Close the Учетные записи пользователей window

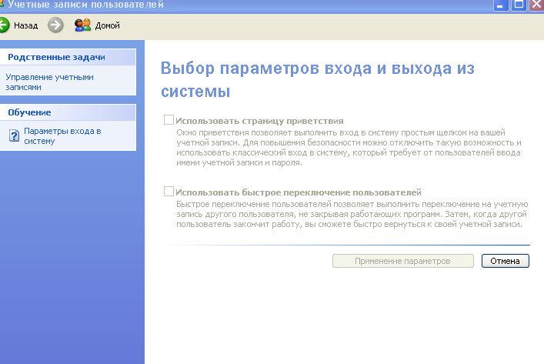point(536,5)
